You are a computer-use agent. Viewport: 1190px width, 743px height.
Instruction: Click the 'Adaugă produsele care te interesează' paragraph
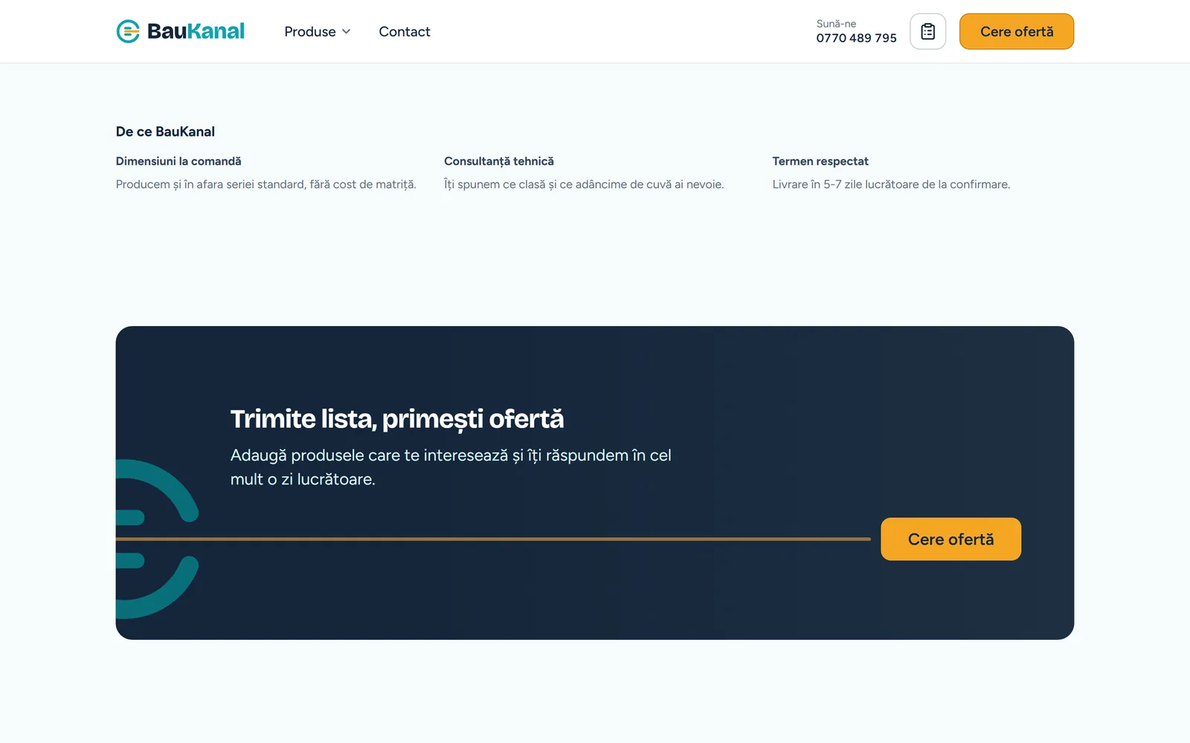(451, 467)
